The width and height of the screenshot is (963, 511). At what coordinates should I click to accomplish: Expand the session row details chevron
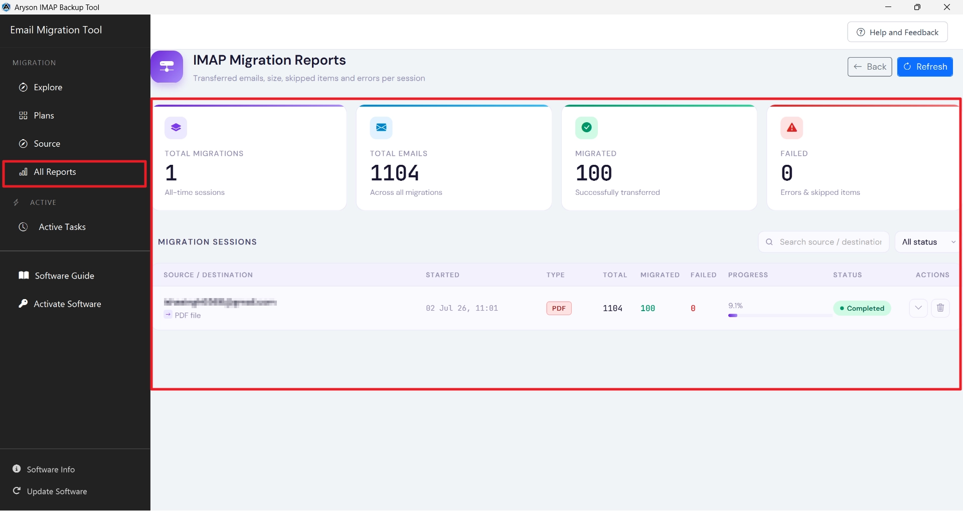point(918,308)
